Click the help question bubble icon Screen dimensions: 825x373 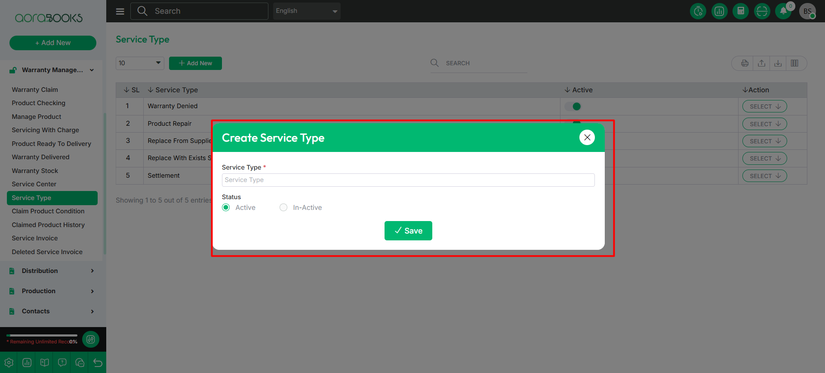pos(62,363)
